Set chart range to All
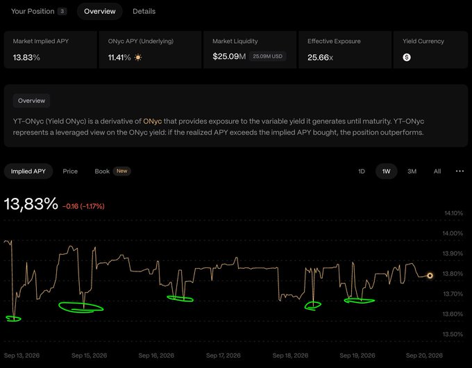472x368 pixels. (437, 172)
